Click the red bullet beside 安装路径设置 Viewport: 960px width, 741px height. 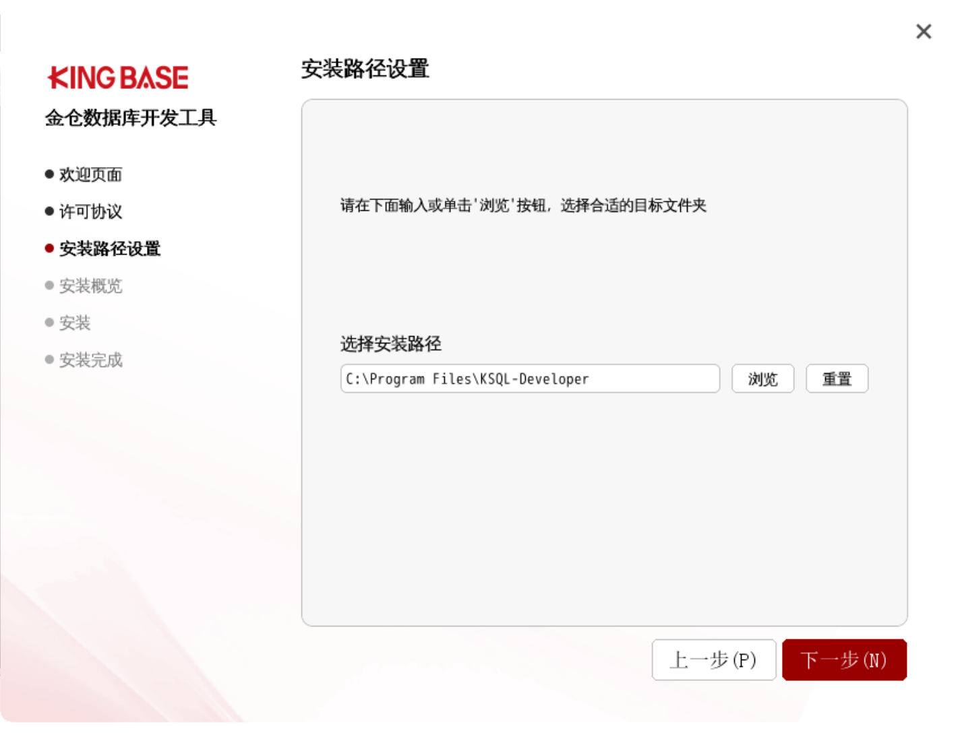point(49,249)
